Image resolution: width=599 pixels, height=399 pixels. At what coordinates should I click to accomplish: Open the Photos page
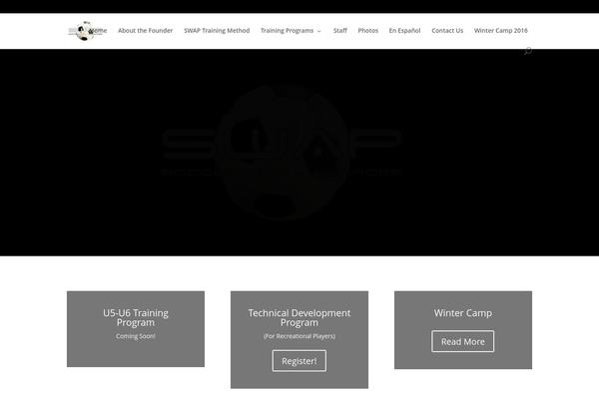(x=367, y=31)
